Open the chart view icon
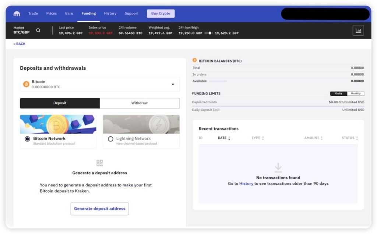Screen dimensions: 377x234 [x=358, y=30]
